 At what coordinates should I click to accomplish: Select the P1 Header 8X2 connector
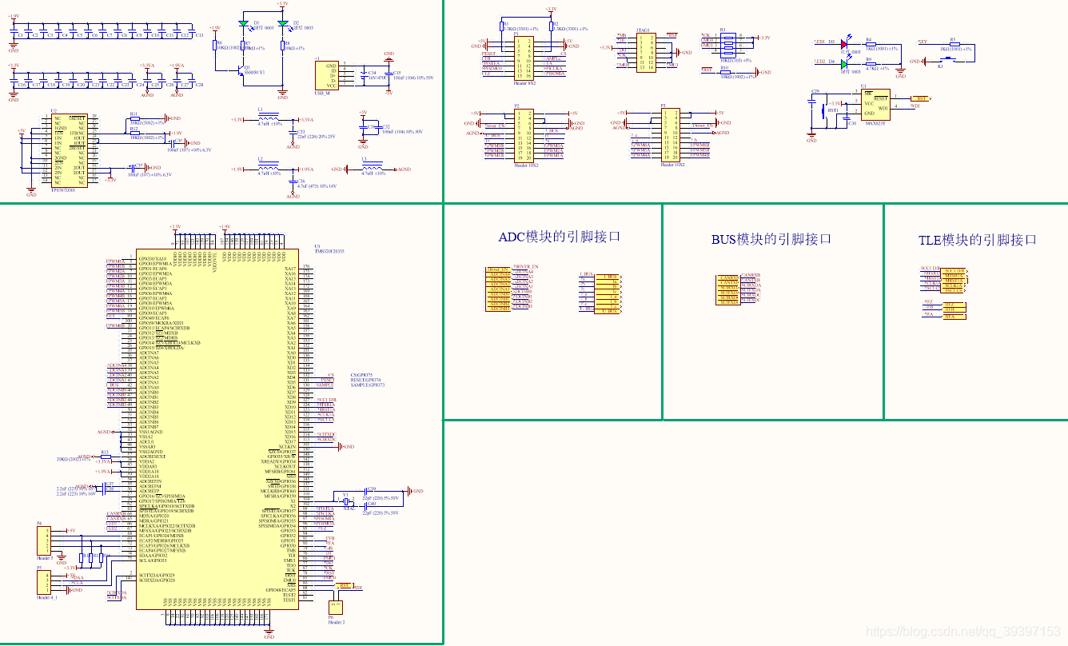tap(524, 58)
